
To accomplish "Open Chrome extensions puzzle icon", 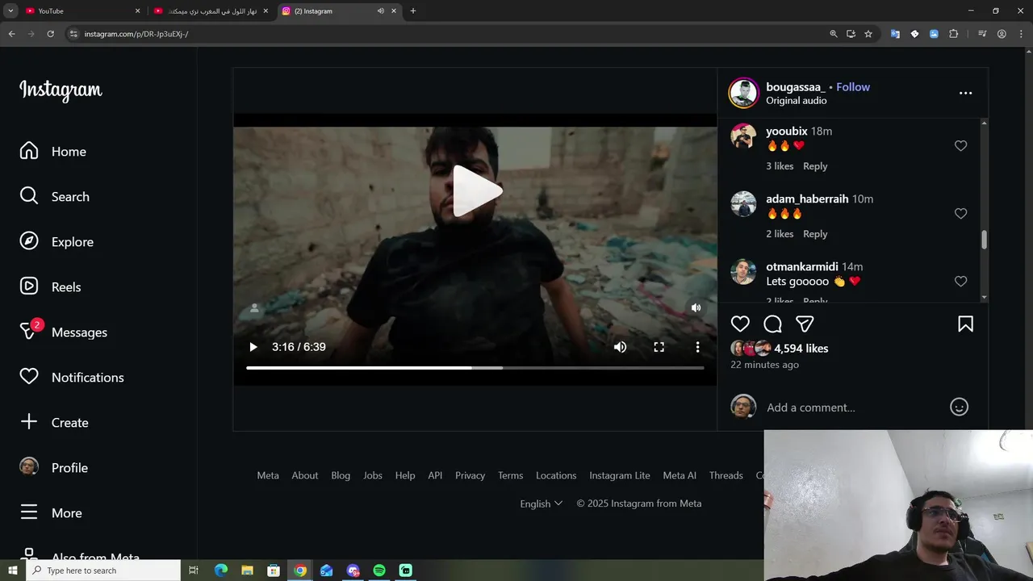I will pyautogui.click(x=954, y=34).
